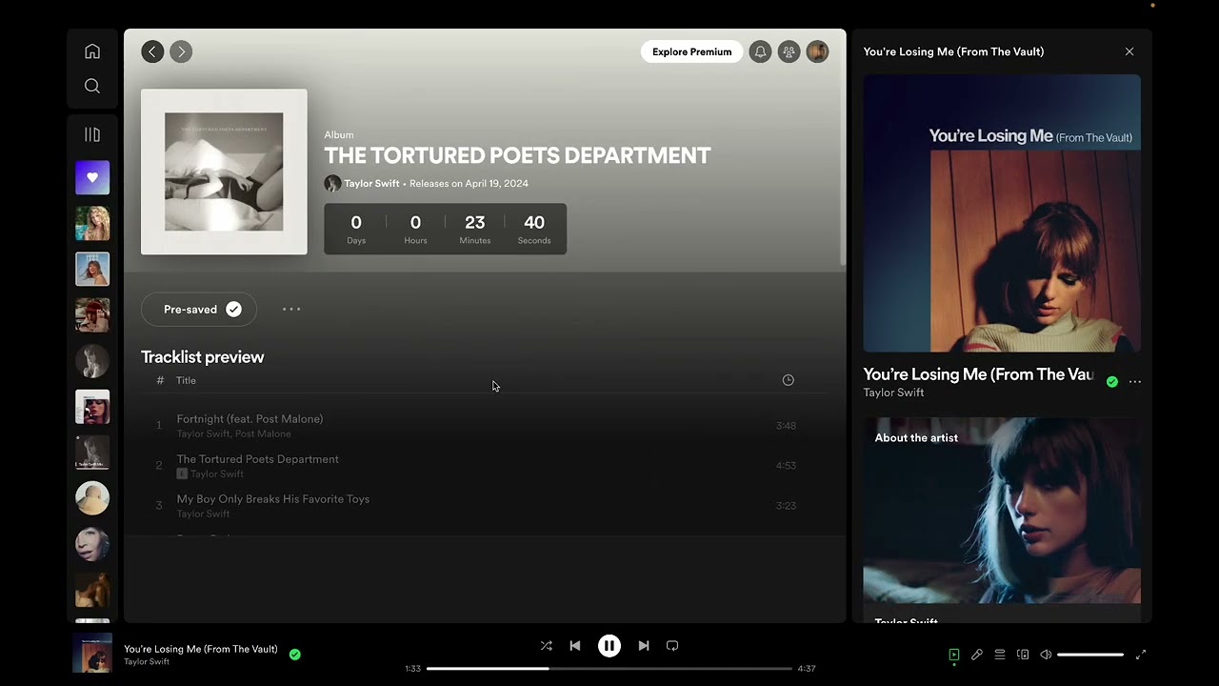Open more options in Now Playing panel

[1135, 382]
